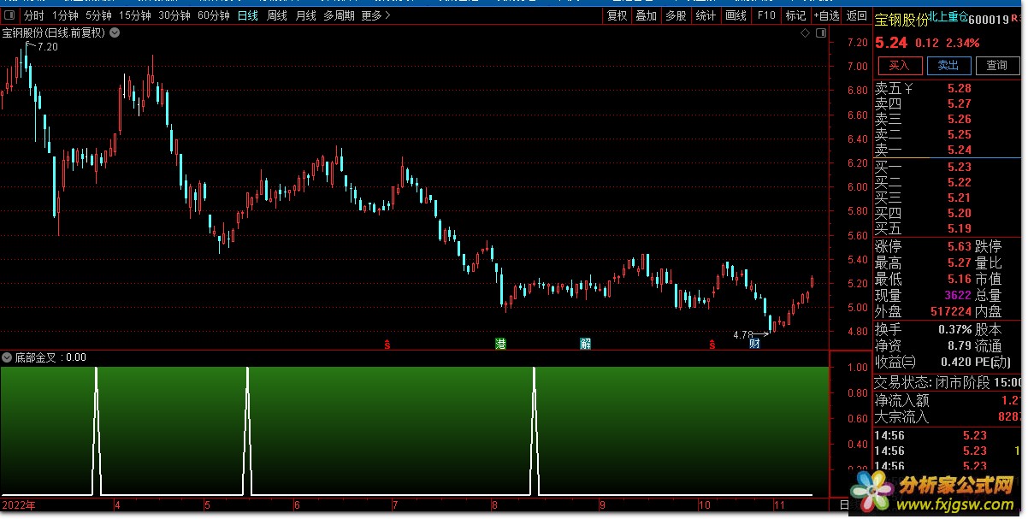Select the 5分钟 period tab
Viewport: 1028px width, 519px height.
point(98,15)
